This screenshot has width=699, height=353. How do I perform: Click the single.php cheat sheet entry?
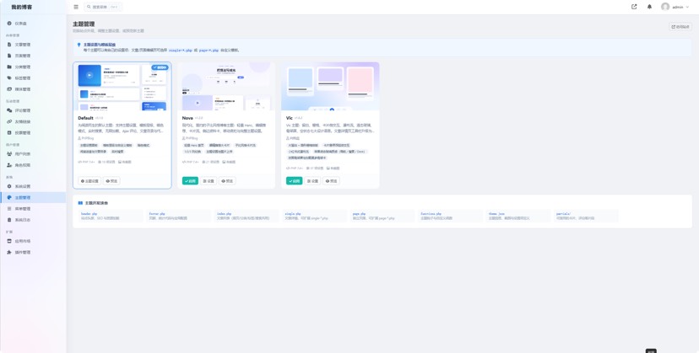[314, 216]
